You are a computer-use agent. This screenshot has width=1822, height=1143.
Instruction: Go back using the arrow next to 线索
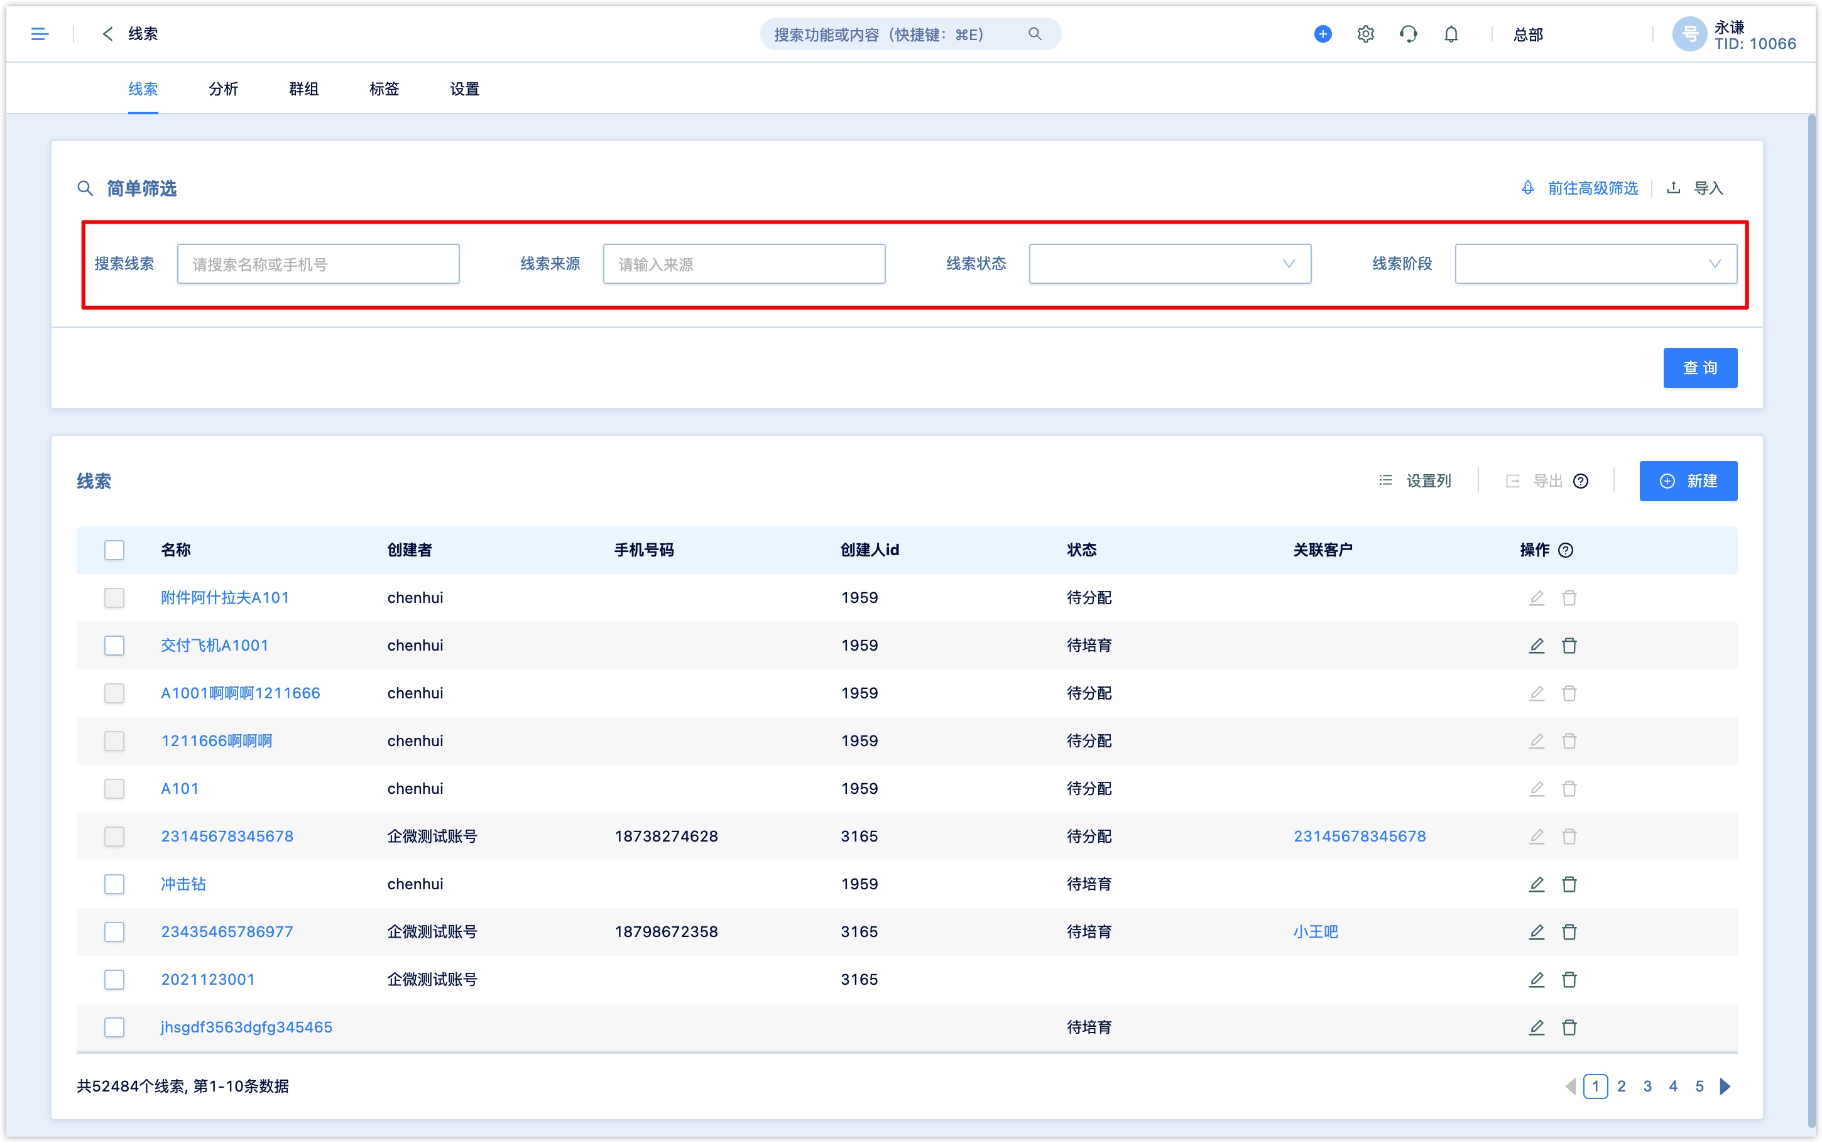[x=107, y=34]
